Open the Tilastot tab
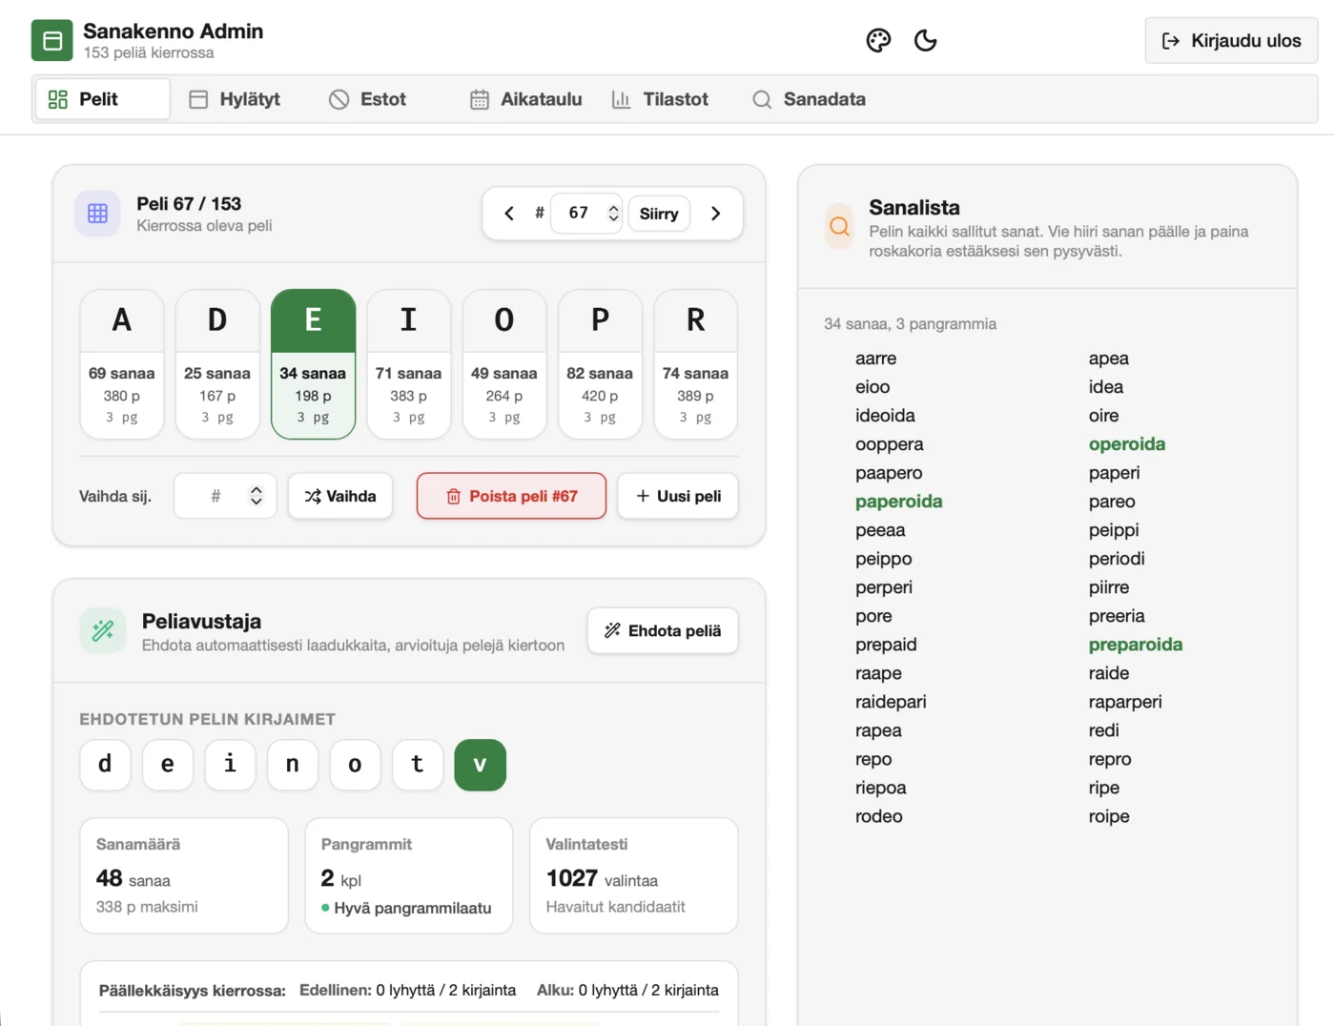 tap(660, 99)
